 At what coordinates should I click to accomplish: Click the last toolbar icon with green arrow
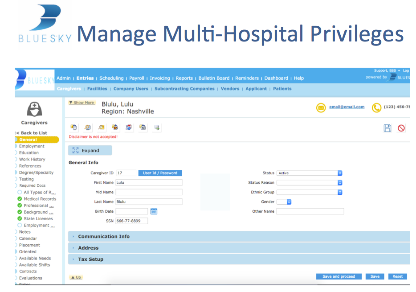click(x=157, y=127)
